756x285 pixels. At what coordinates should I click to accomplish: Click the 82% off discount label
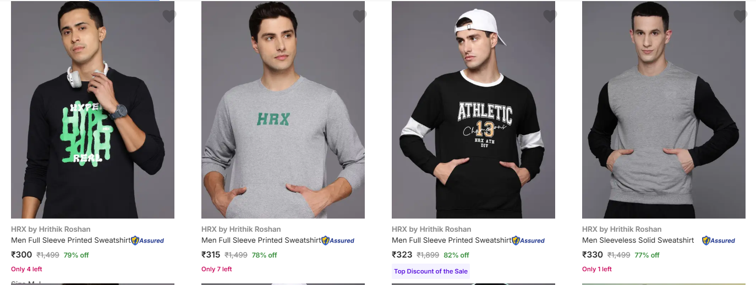456,255
